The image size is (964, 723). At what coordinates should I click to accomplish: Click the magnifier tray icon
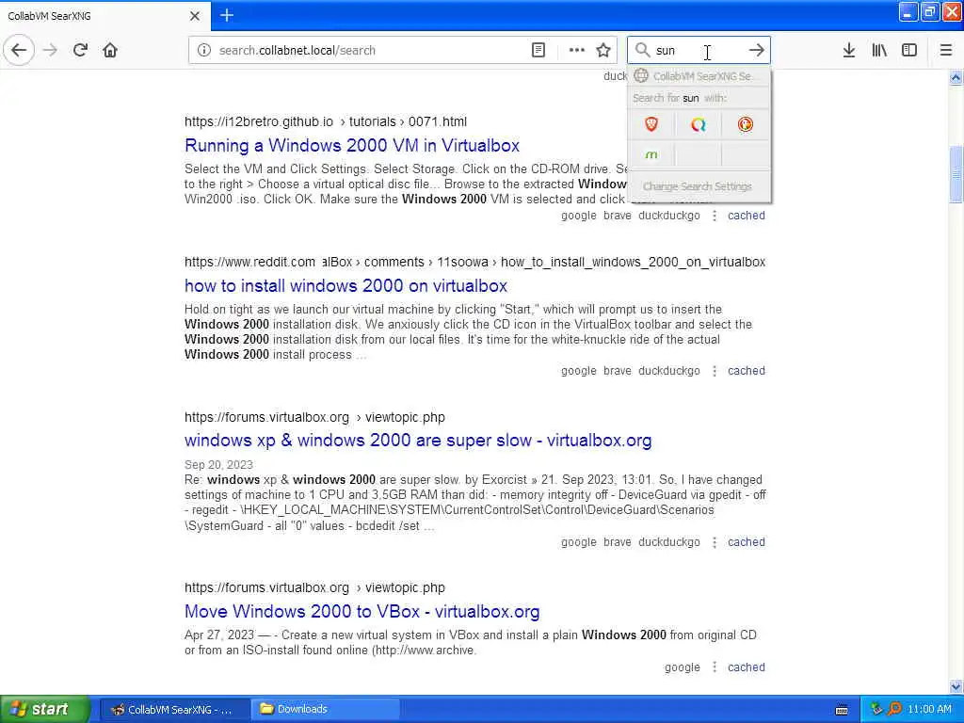[894, 710]
